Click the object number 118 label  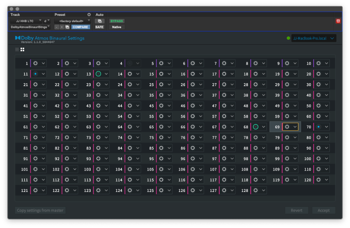[244, 180]
